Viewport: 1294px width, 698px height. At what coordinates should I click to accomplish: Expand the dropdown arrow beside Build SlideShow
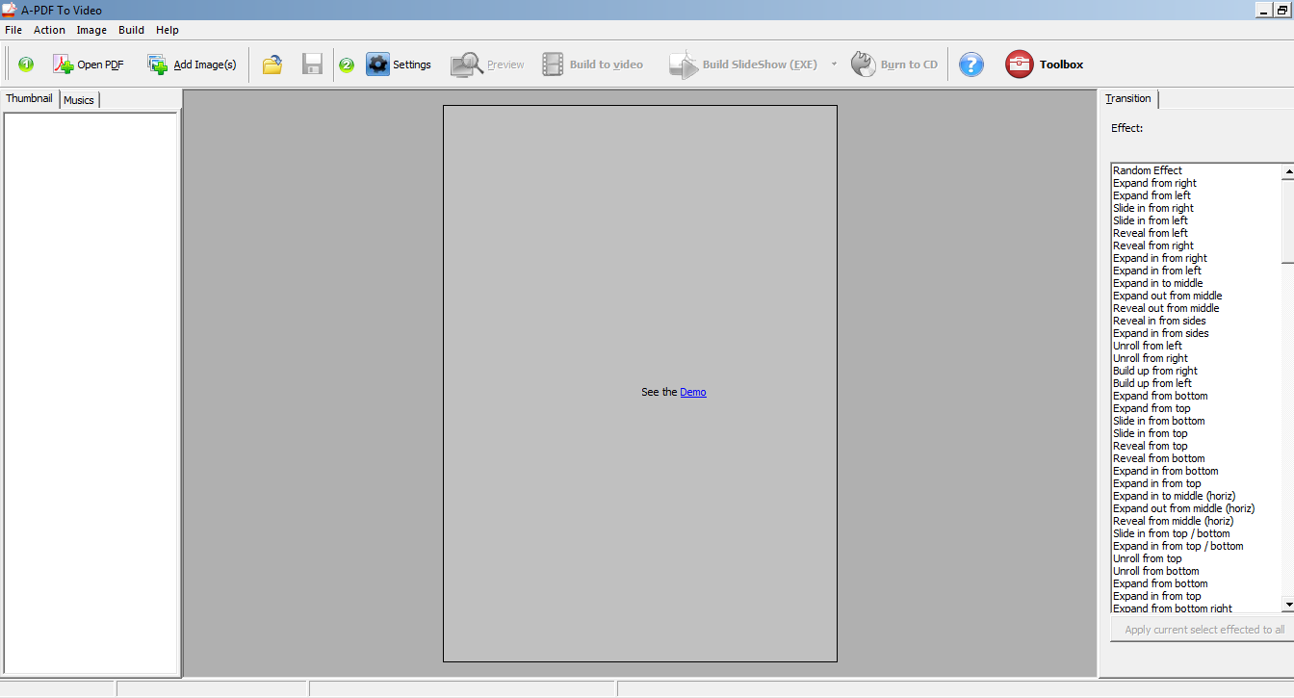point(834,65)
